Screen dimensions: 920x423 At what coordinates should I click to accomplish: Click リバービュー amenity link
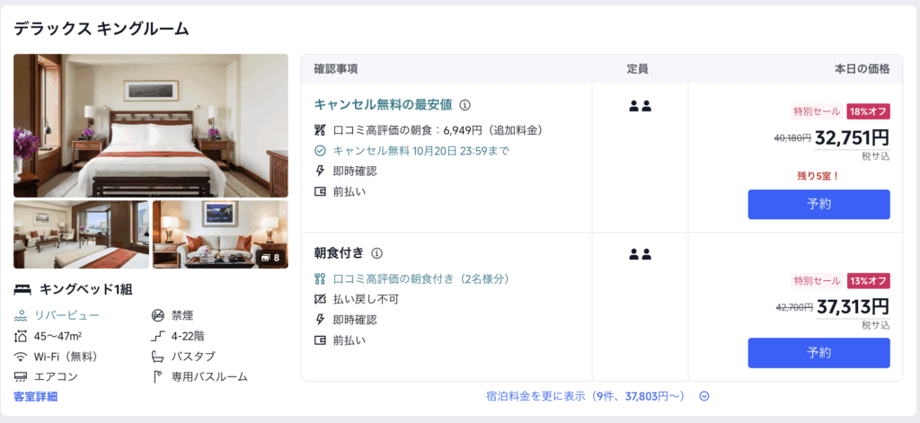[x=67, y=315]
